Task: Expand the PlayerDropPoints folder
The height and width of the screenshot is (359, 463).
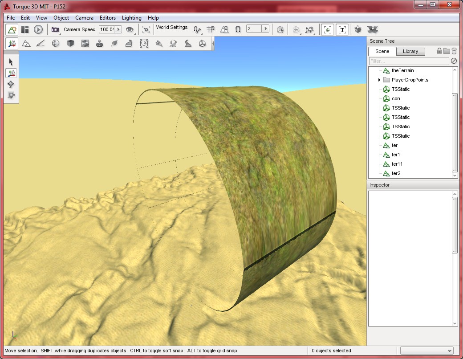Action: coord(379,80)
